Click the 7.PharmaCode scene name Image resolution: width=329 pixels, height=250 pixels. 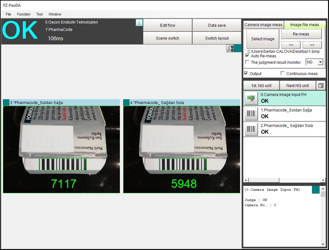pos(59,30)
